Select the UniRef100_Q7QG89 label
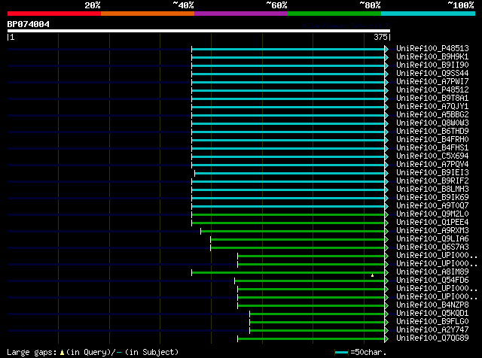Image resolution: width=482 pixels, height=358 pixels. point(432,338)
